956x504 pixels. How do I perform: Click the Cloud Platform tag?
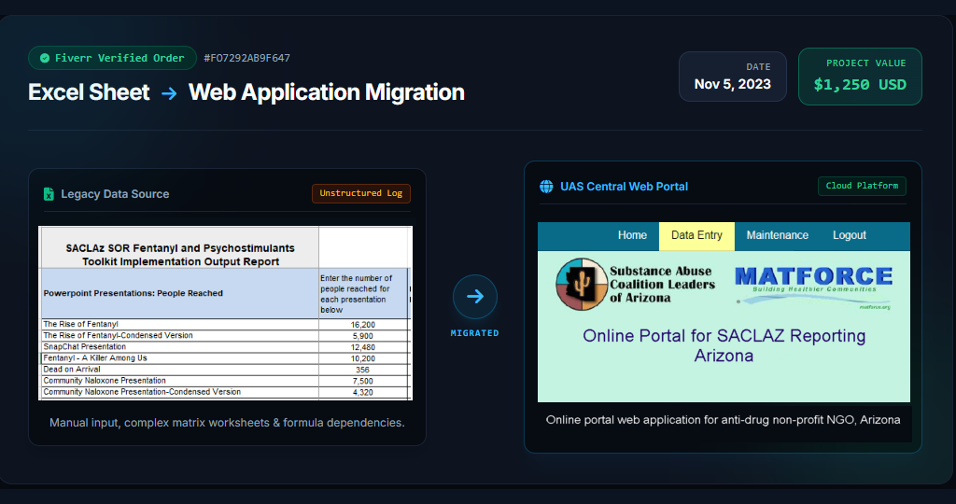(x=862, y=186)
